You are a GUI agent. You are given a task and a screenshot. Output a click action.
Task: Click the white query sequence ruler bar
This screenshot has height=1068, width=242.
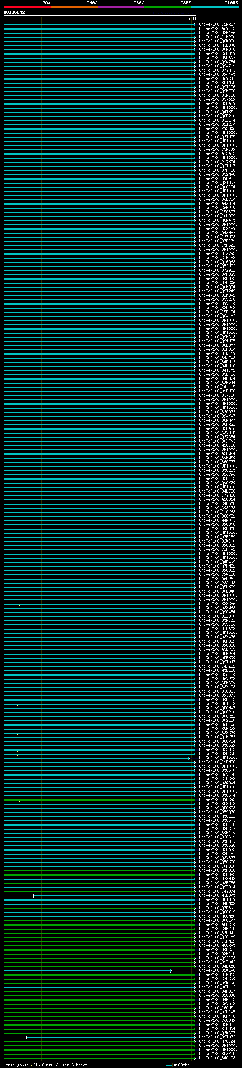click(x=100, y=16)
